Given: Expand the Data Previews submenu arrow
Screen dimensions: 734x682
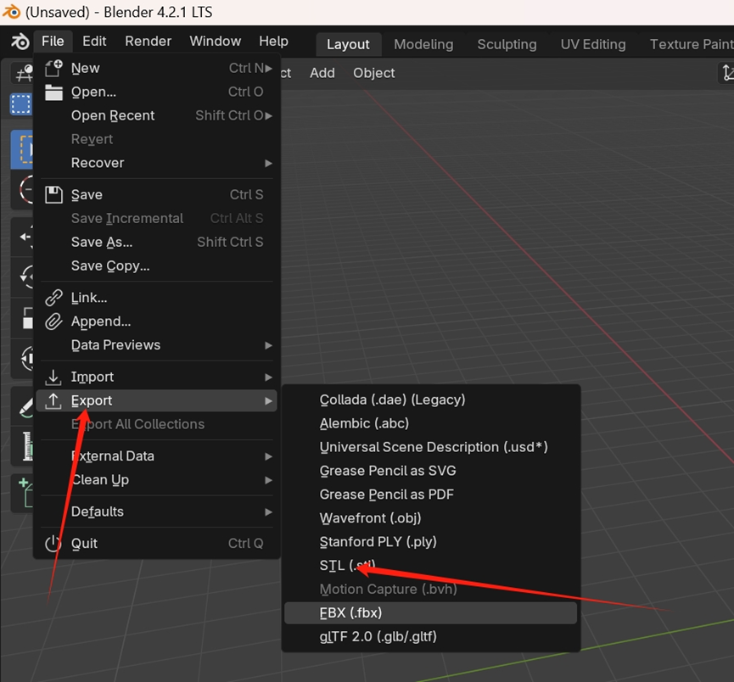Looking at the screenshot, I should pos(268,345).
